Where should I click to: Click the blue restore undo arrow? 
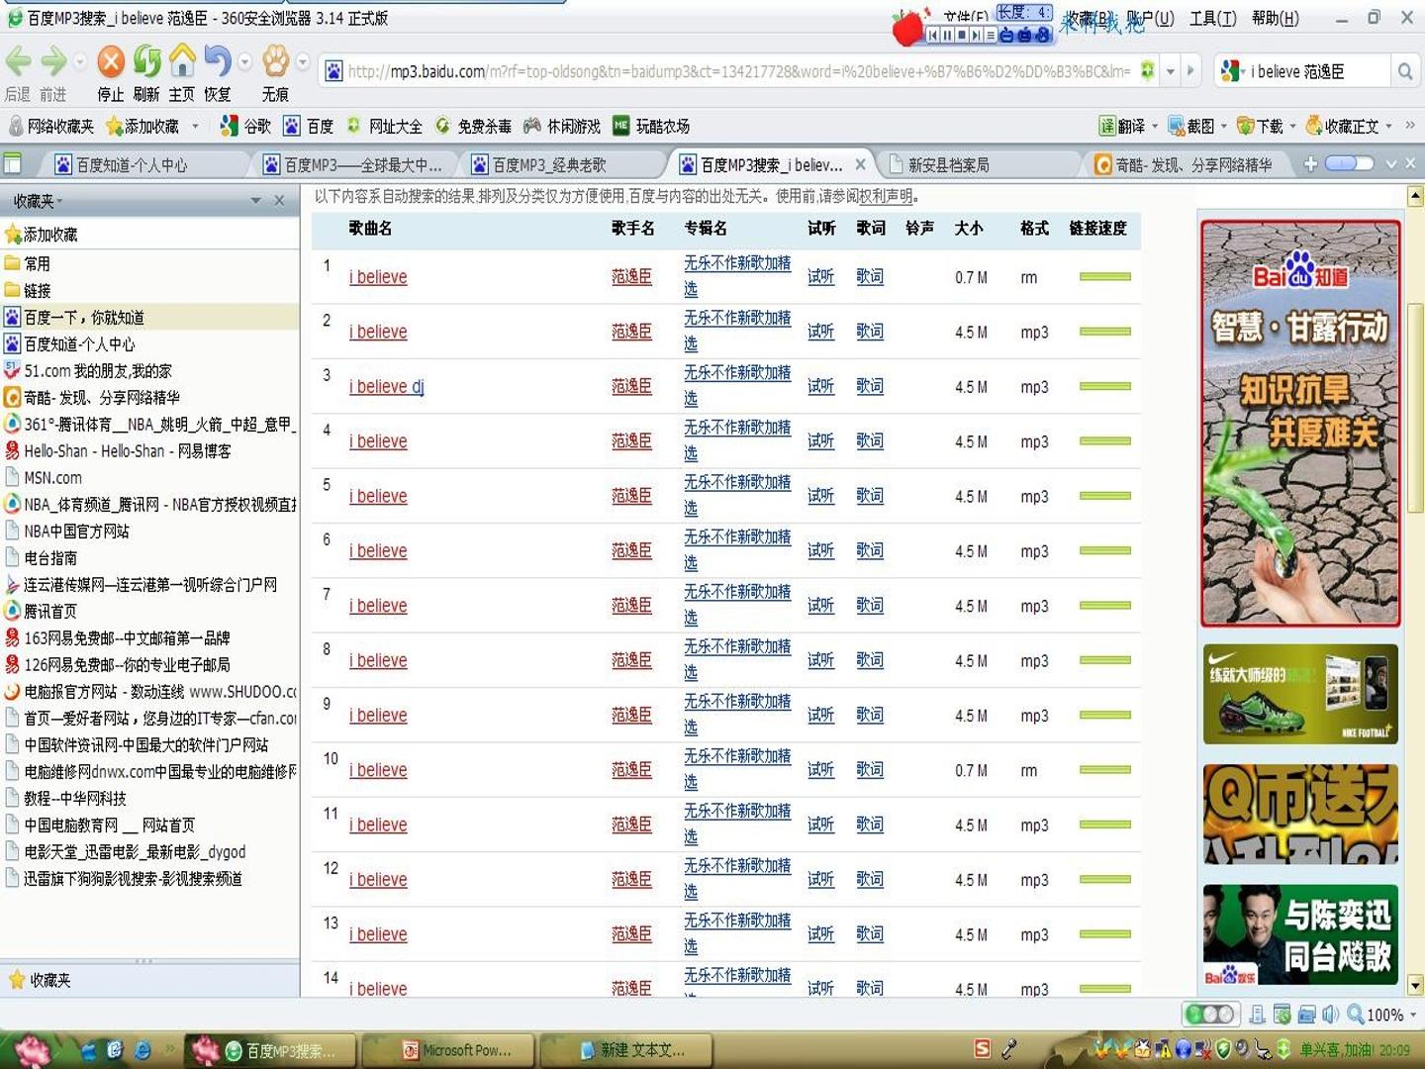coord(218,61)
